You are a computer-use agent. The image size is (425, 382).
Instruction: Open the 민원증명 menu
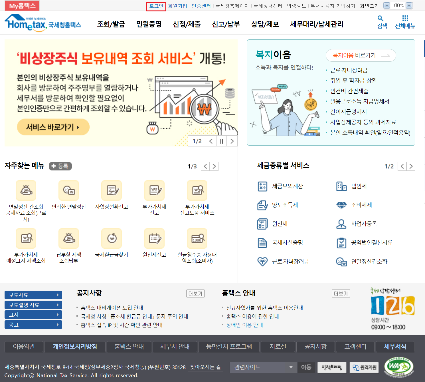click(149, 24)
